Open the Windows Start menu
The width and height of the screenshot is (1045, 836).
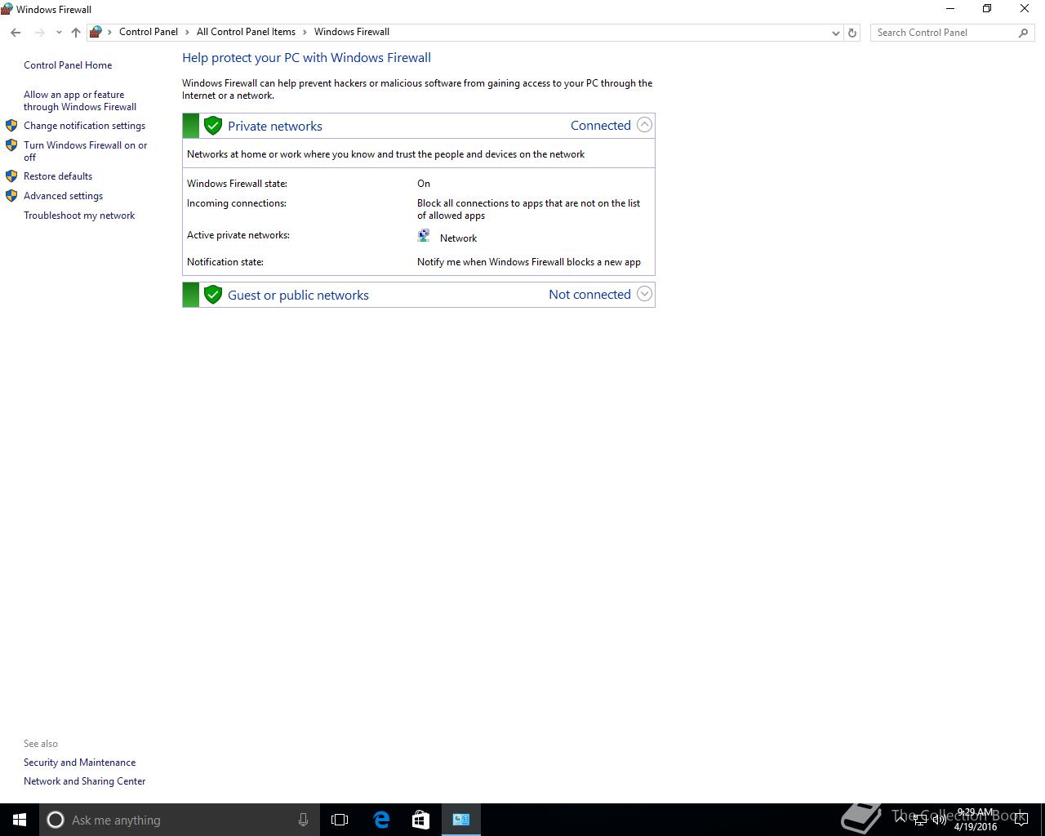(x=20, y=820)
